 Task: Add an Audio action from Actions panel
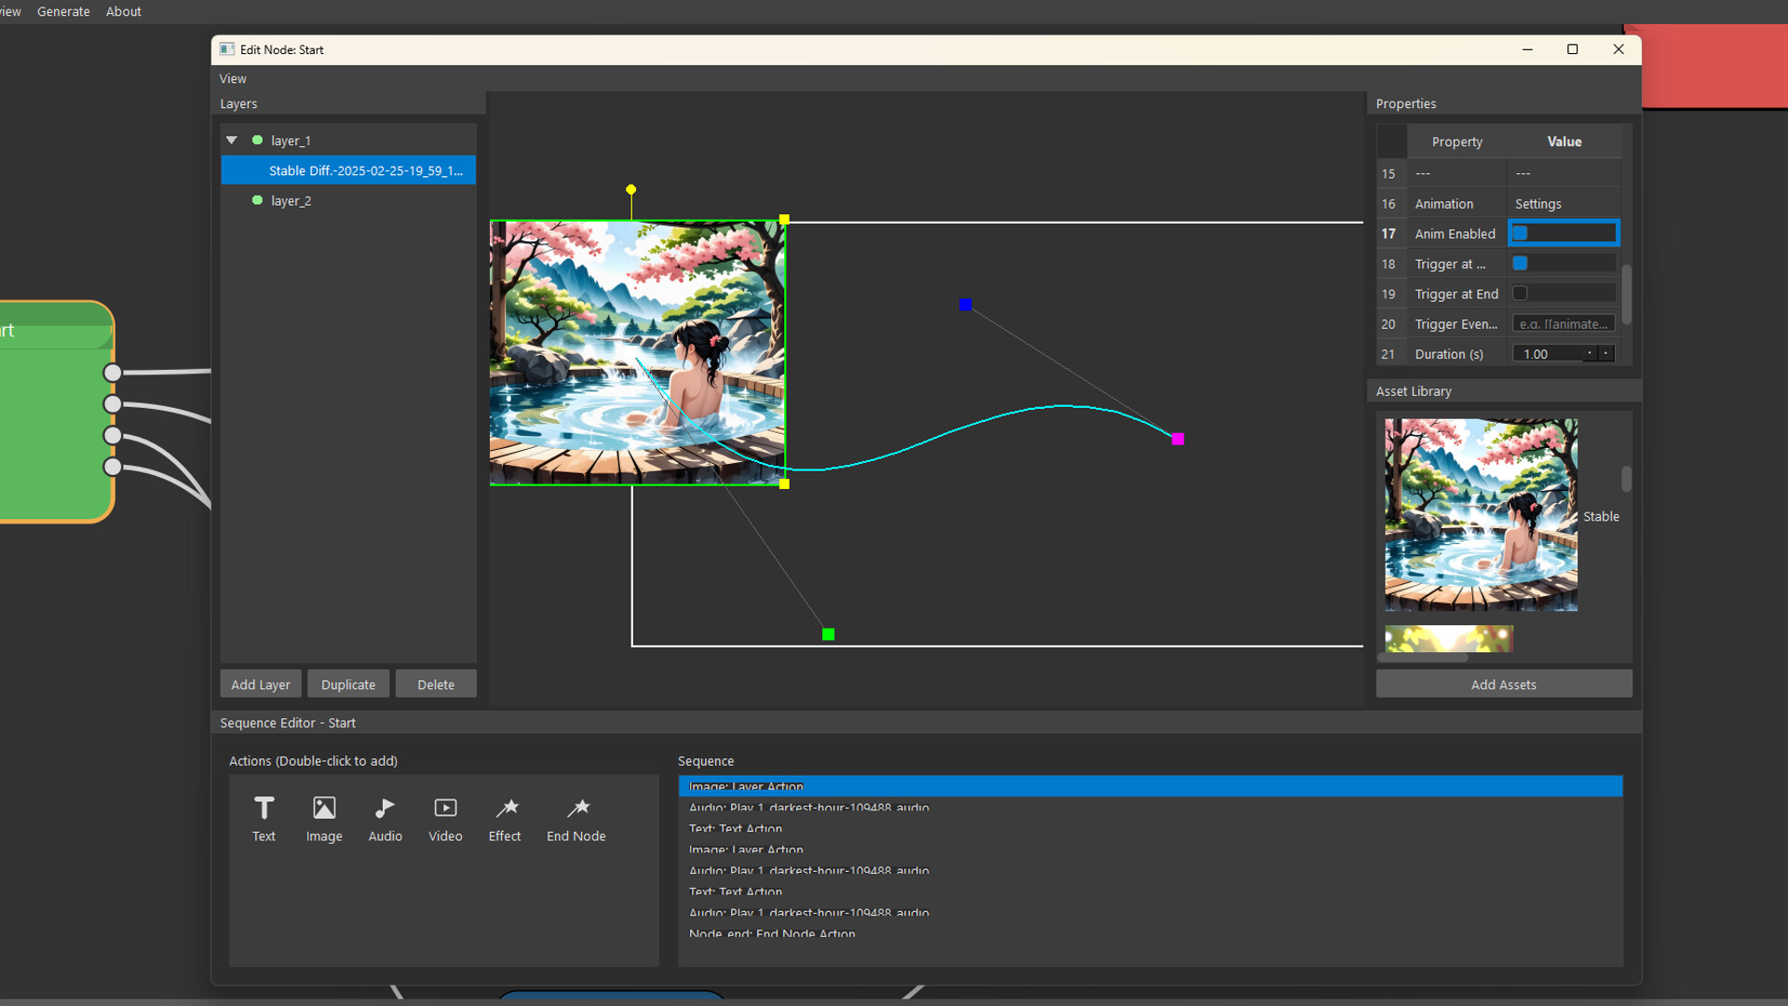(x=385, y=819)
